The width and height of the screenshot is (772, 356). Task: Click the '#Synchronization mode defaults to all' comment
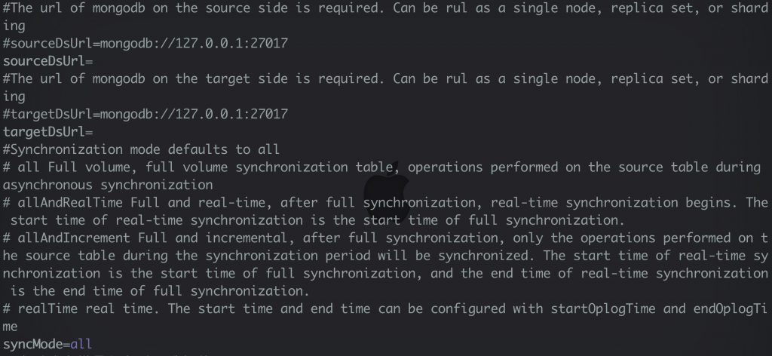pos(141,149)
